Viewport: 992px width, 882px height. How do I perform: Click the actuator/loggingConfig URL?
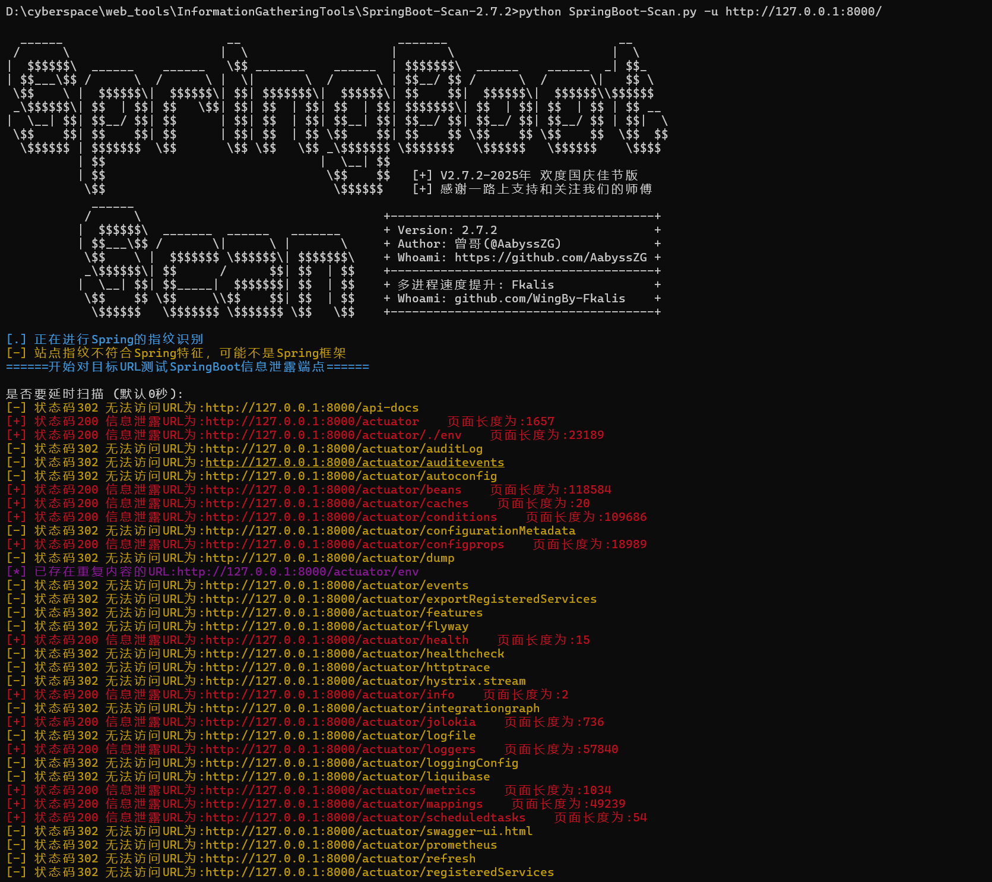[362, 763]
